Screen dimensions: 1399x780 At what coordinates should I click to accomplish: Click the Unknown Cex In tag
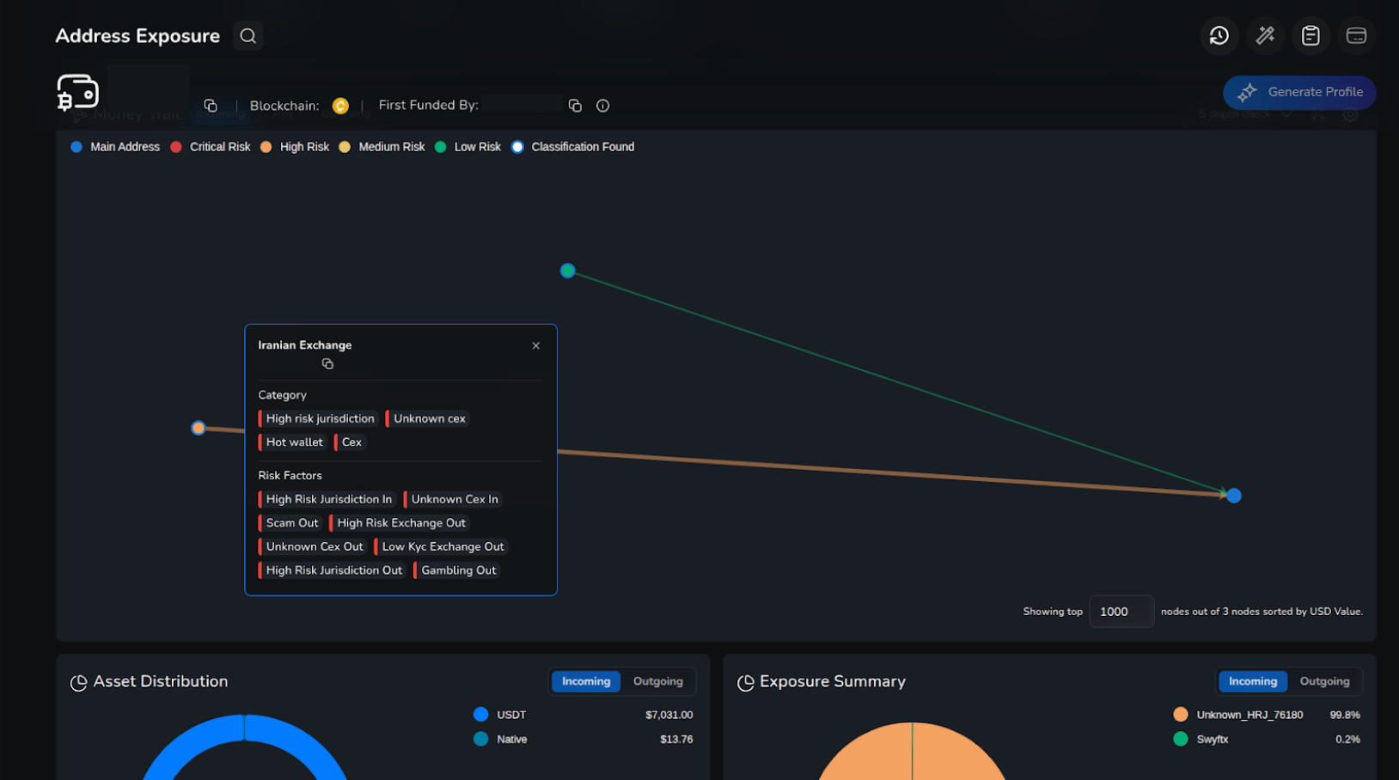453,499
